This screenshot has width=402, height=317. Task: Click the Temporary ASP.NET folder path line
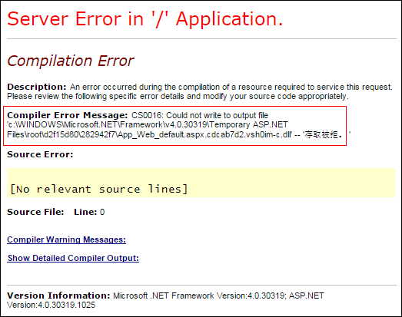pyautogui.click(x=148, y=124)
